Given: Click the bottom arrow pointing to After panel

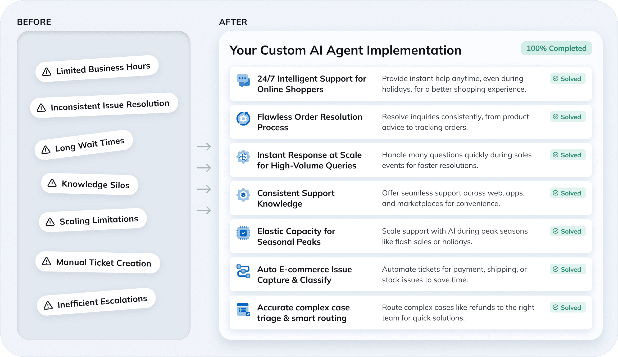Looking at the screenshot, I should click(204, 210).
